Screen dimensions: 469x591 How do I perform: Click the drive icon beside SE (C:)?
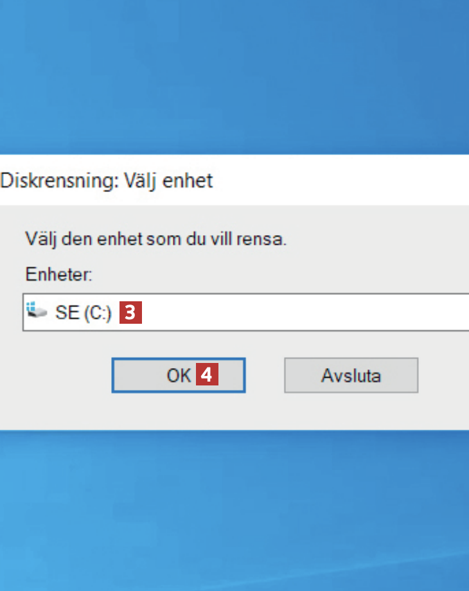pyautogui.click(x=37, y=312)
